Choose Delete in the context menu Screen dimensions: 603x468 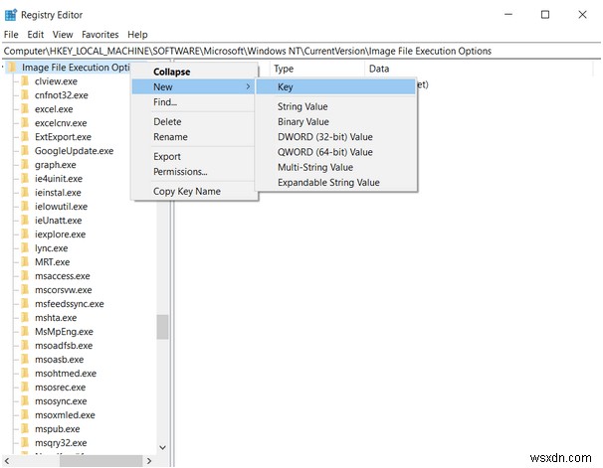click(x=167, y=121)
